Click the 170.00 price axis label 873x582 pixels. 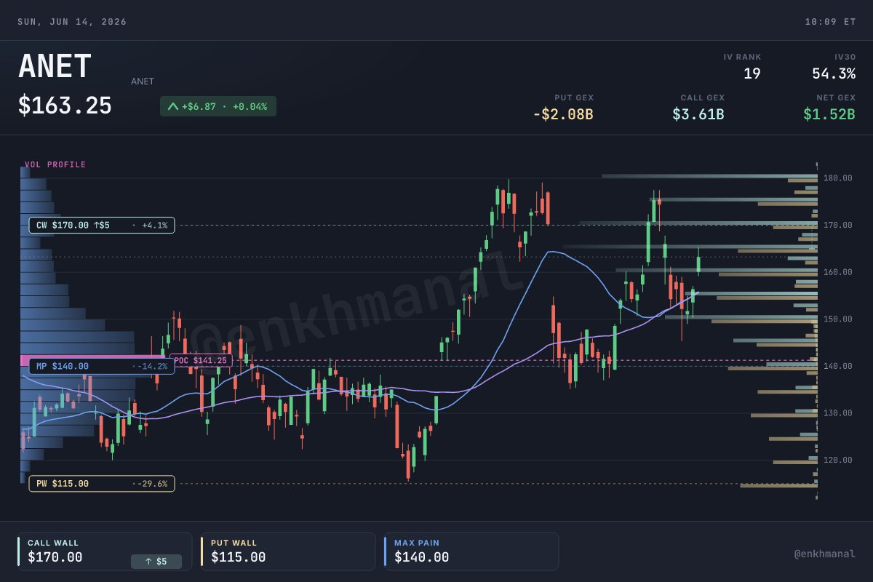[x=838, y=226]
